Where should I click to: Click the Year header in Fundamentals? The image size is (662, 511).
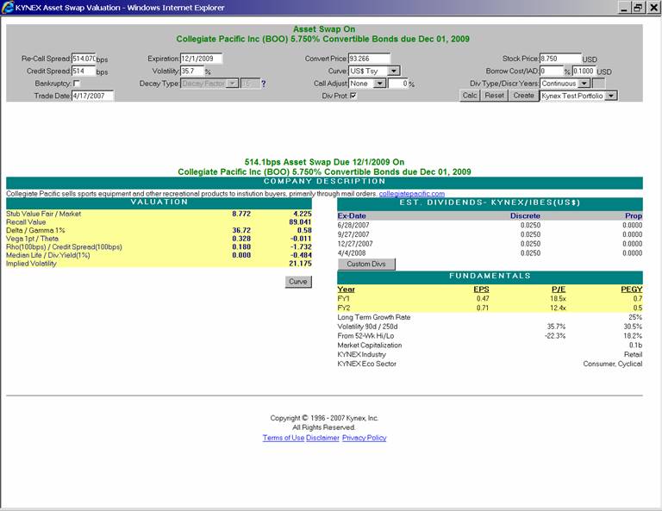pos(347,290)
